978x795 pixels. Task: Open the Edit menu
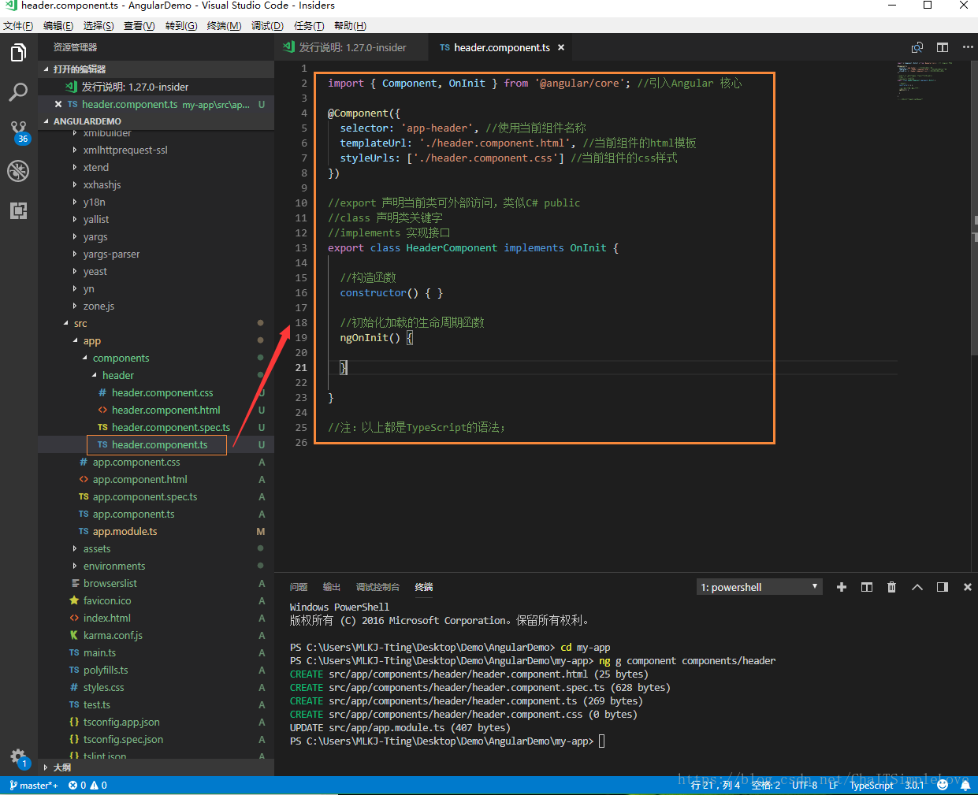(58, 26)
